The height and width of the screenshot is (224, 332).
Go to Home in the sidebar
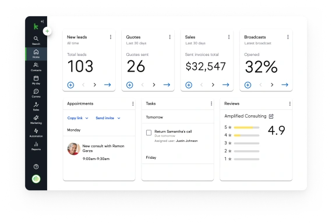click(36, 54)
